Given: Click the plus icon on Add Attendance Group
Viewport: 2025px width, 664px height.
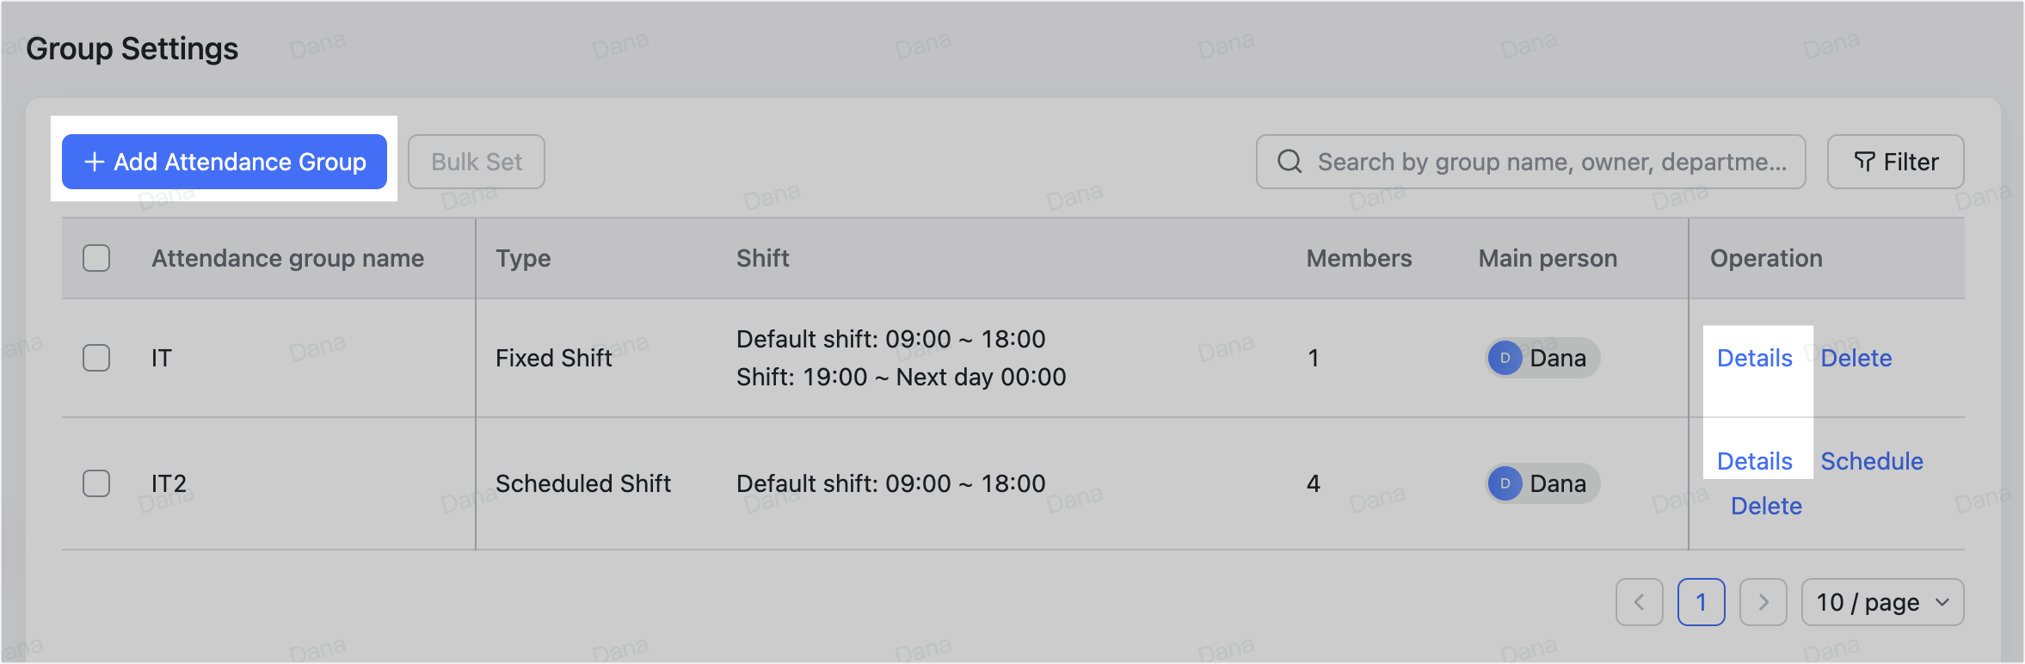Looking at the screenshot, I should 95,161.
